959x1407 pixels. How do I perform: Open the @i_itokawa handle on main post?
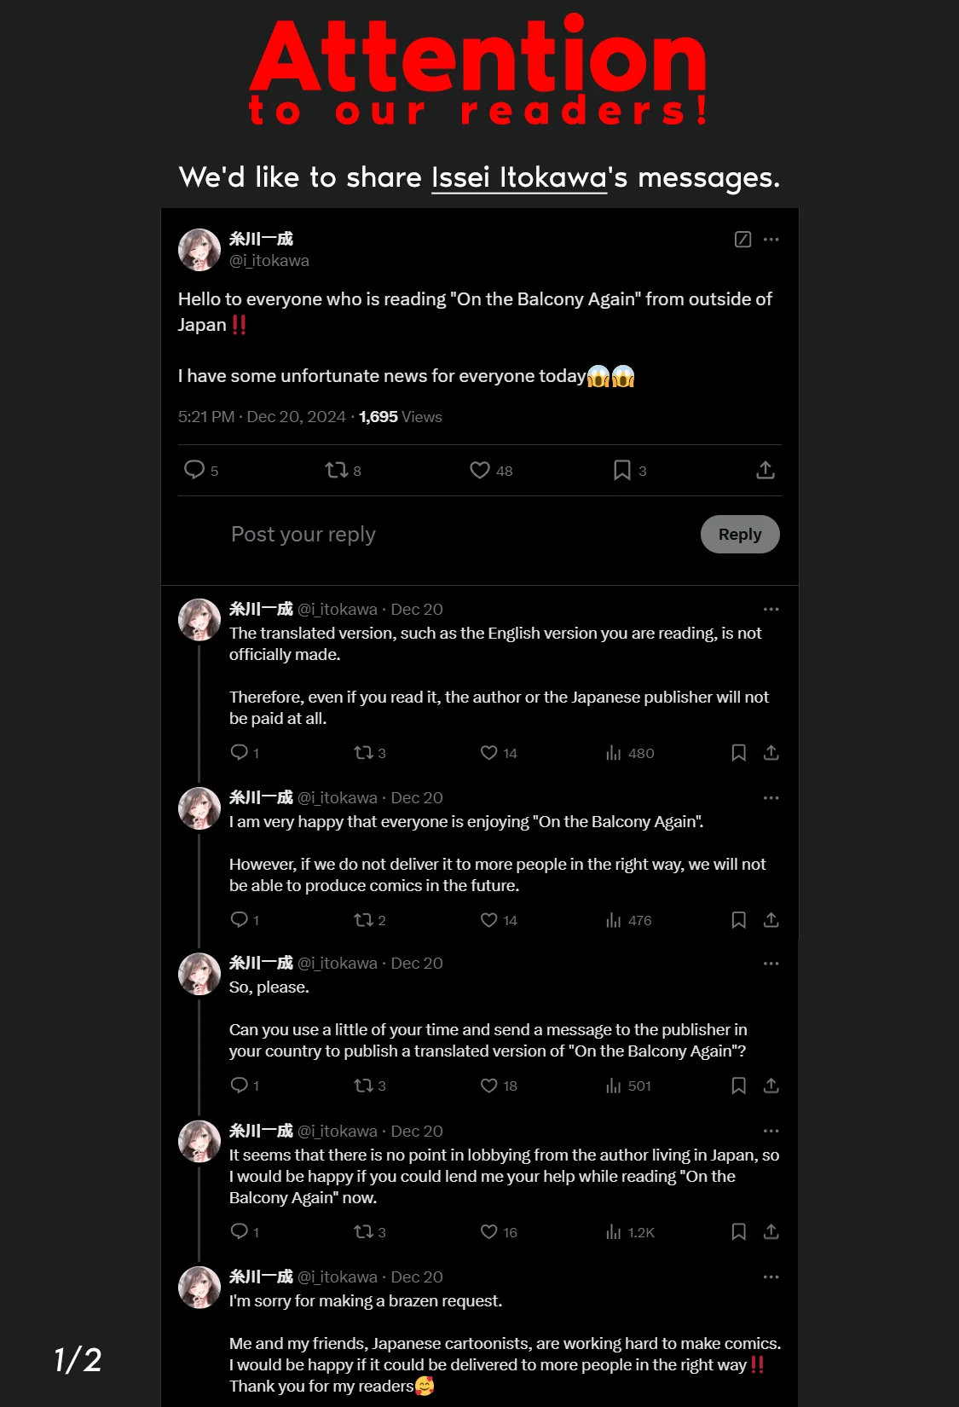[269, 261]
